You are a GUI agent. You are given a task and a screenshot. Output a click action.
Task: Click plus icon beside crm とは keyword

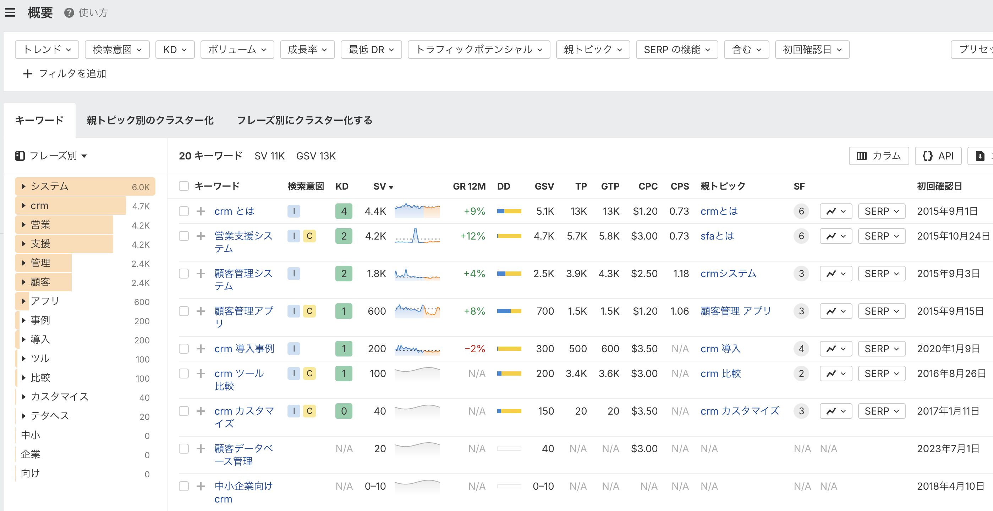pyautogui.click(x=201, y=211)
